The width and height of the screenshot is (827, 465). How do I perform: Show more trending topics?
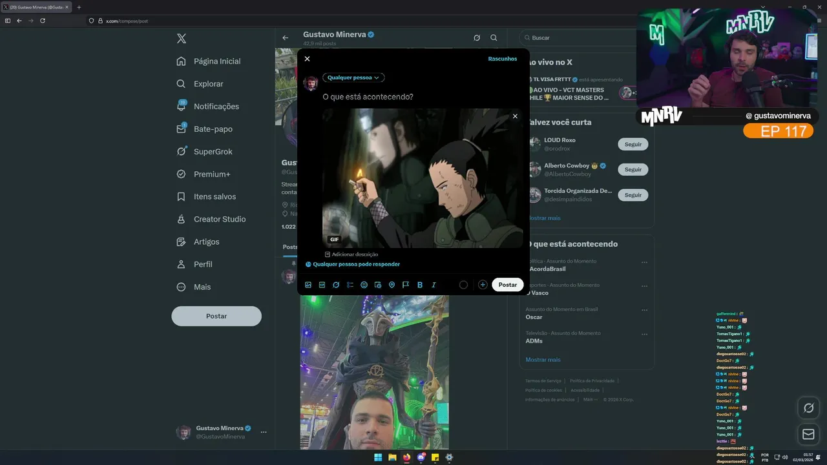(543, 360)
